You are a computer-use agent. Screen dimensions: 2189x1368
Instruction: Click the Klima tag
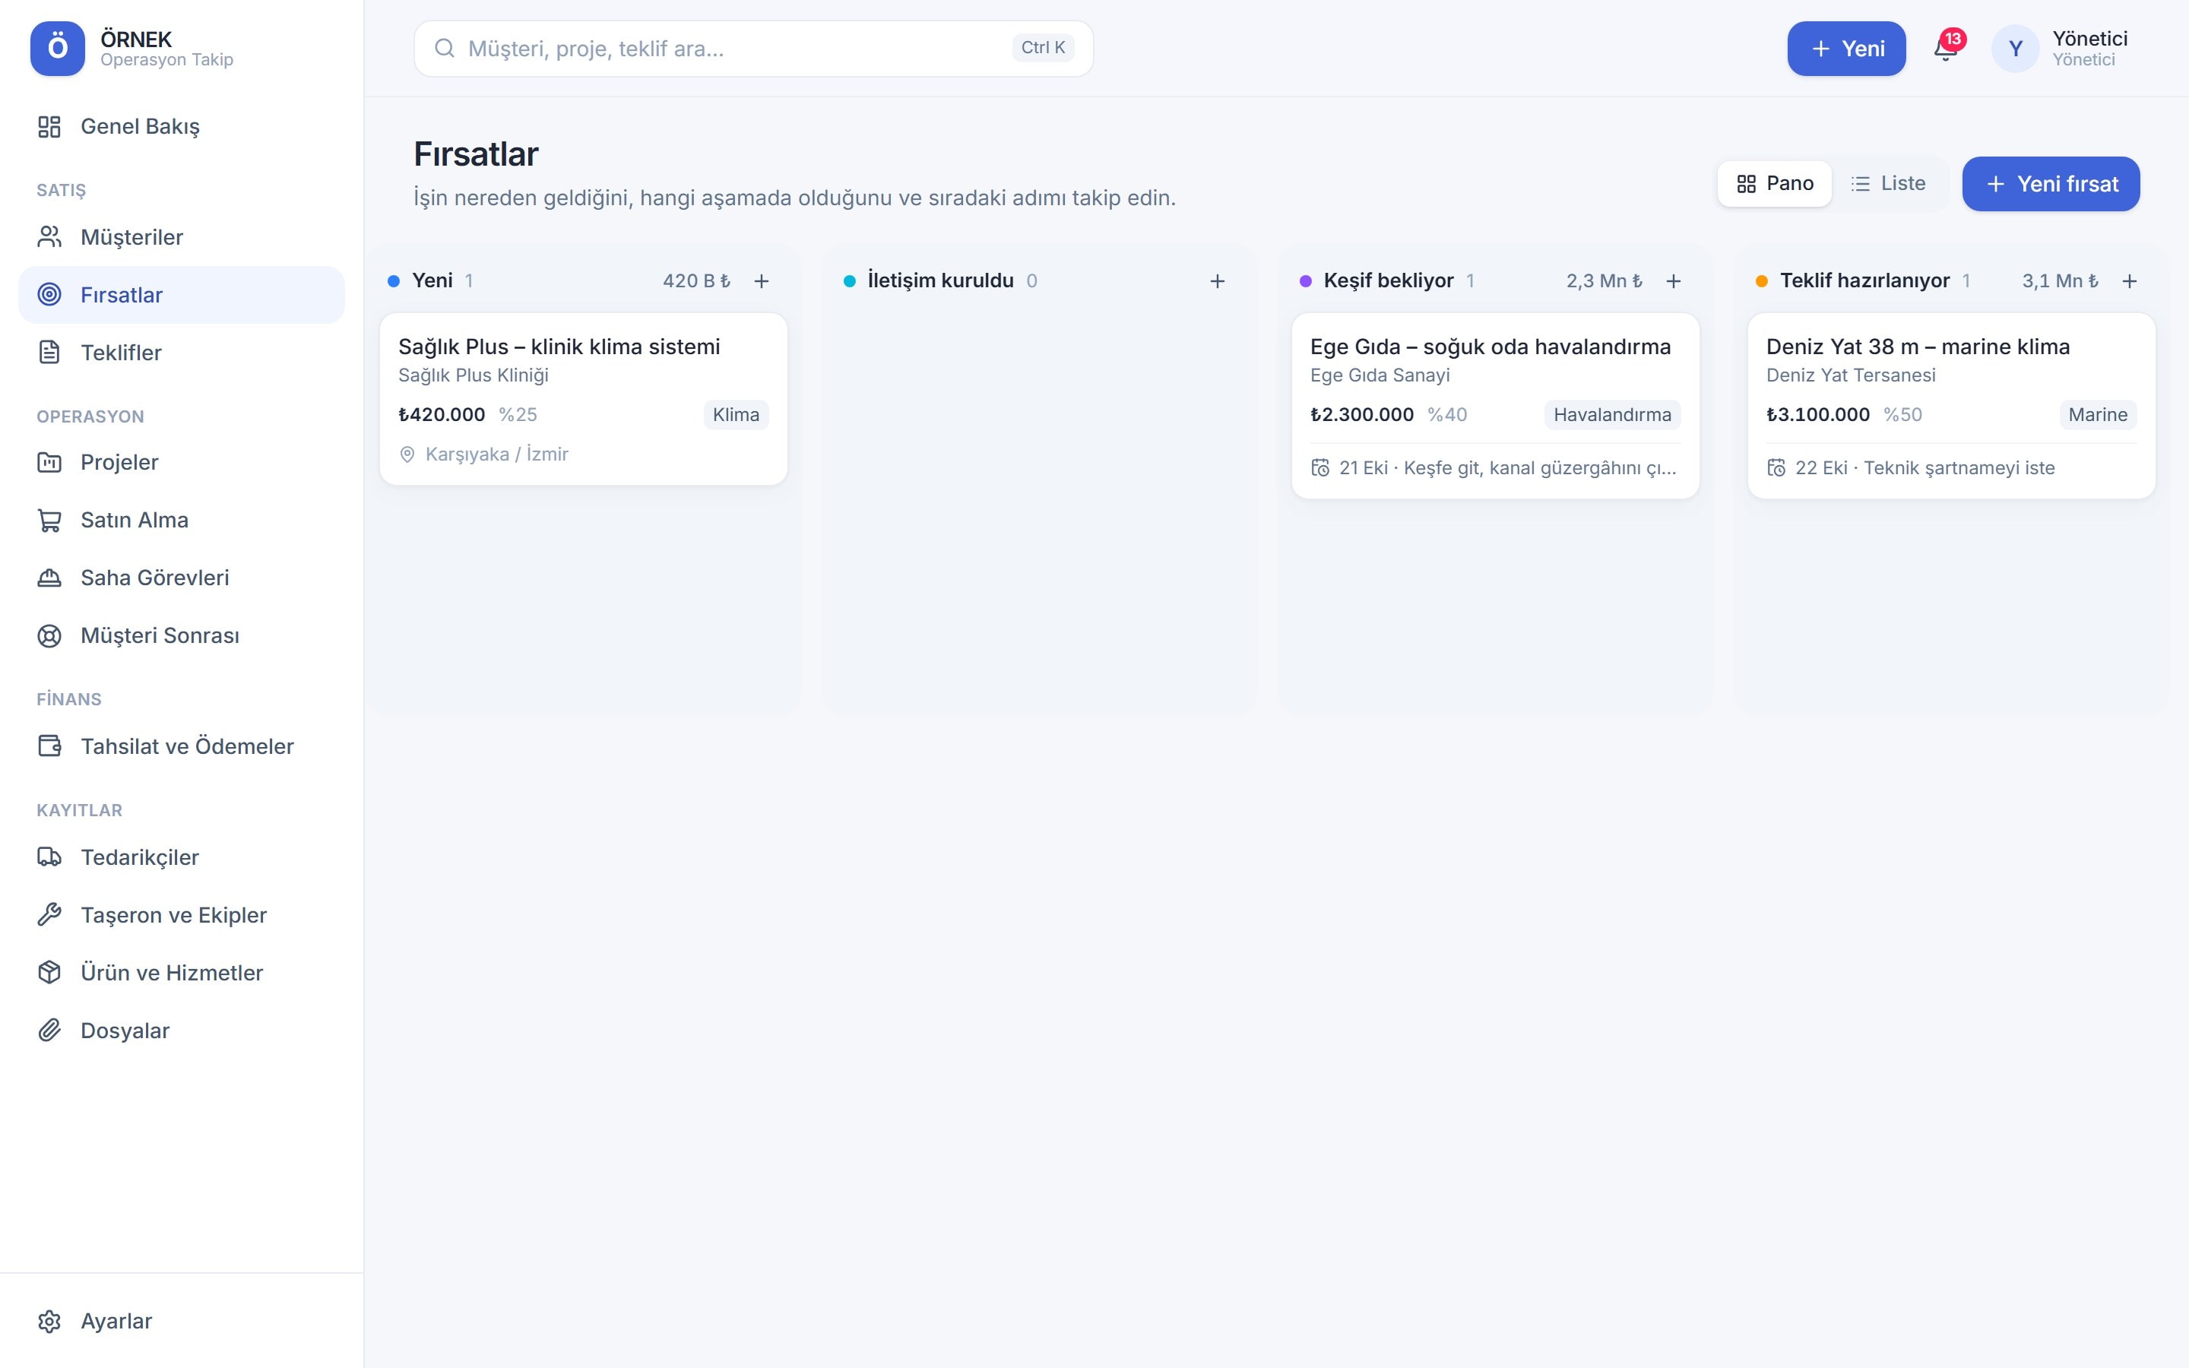click(x=736, y=414)
